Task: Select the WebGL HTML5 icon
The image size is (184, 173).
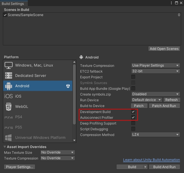Action: pos(9,107)
